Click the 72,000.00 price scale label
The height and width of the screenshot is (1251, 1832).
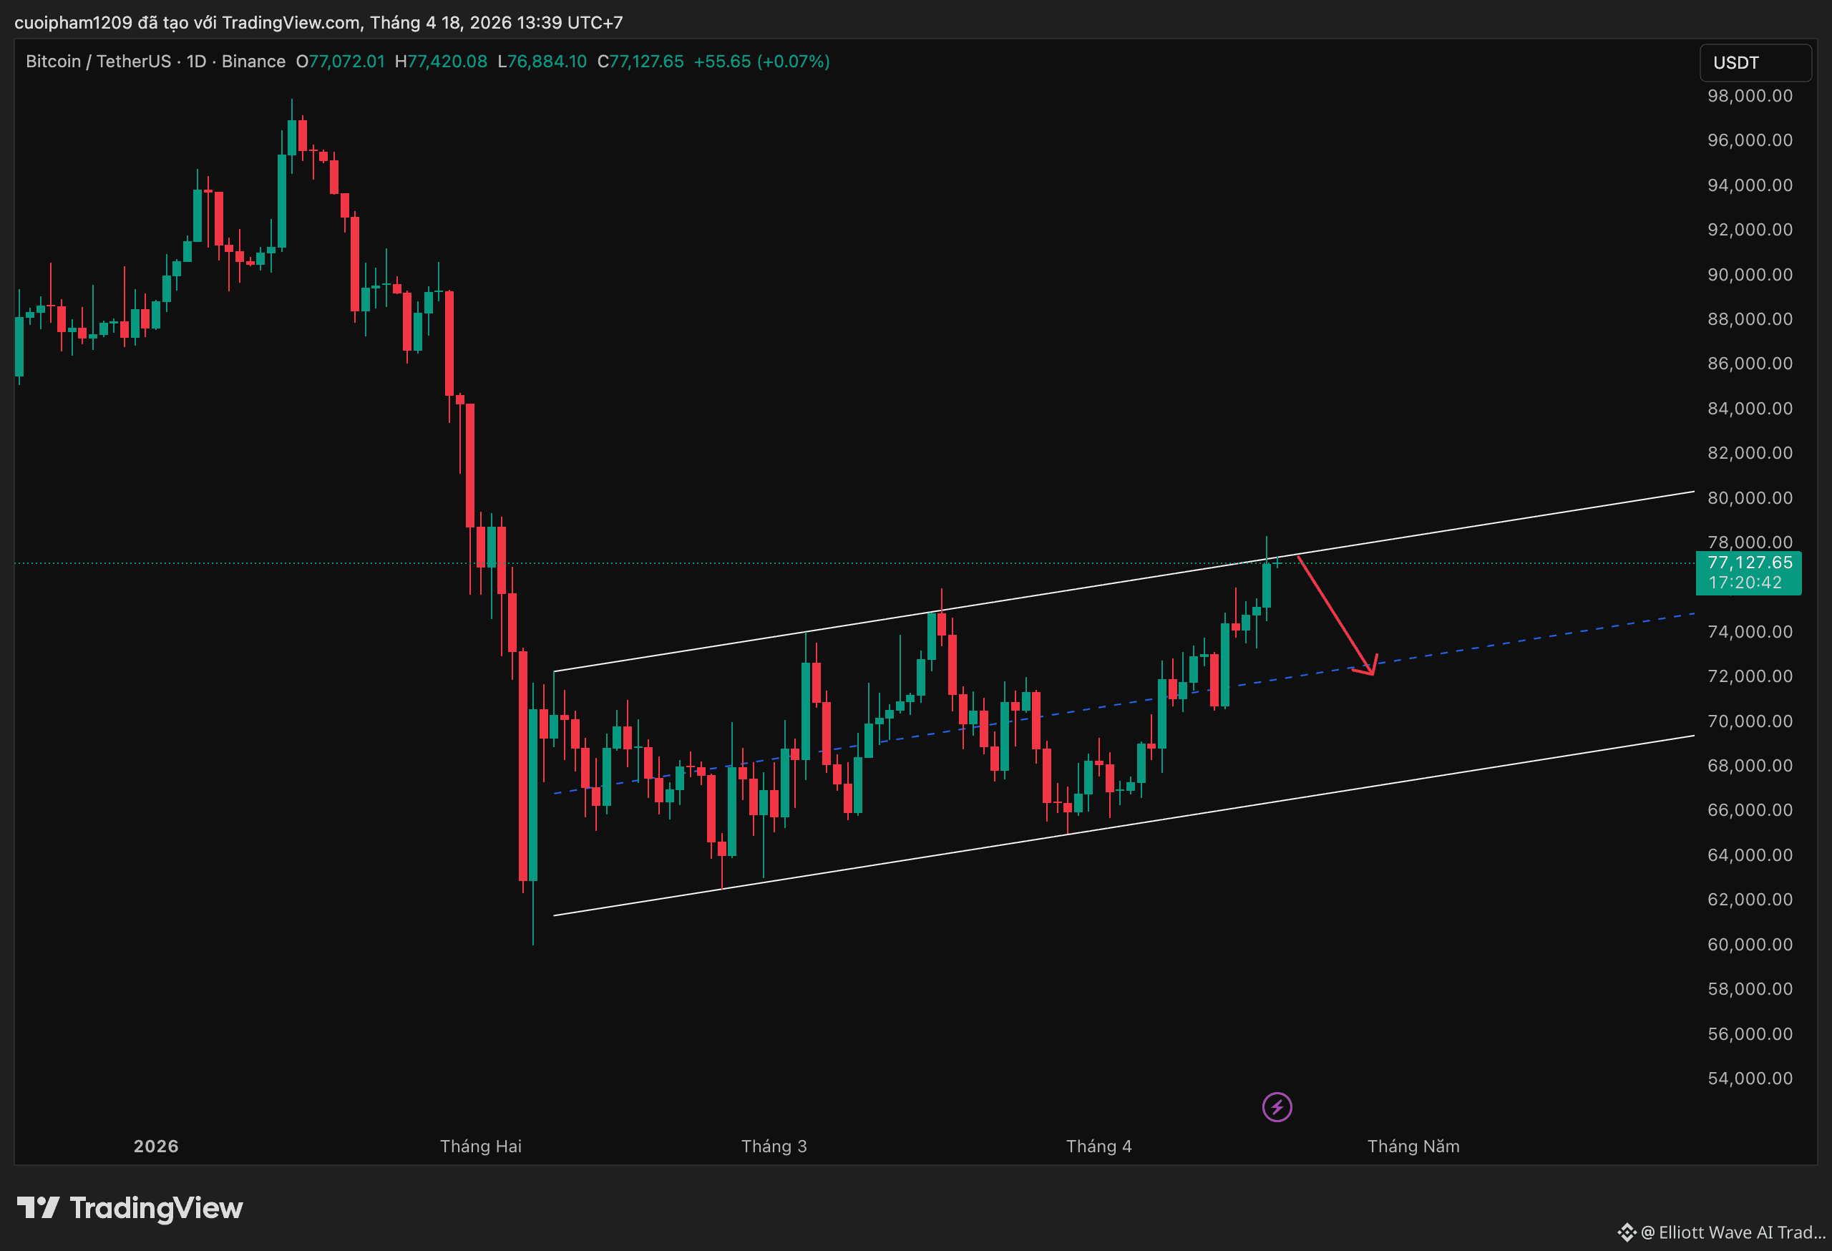[x=1750, y=676]
